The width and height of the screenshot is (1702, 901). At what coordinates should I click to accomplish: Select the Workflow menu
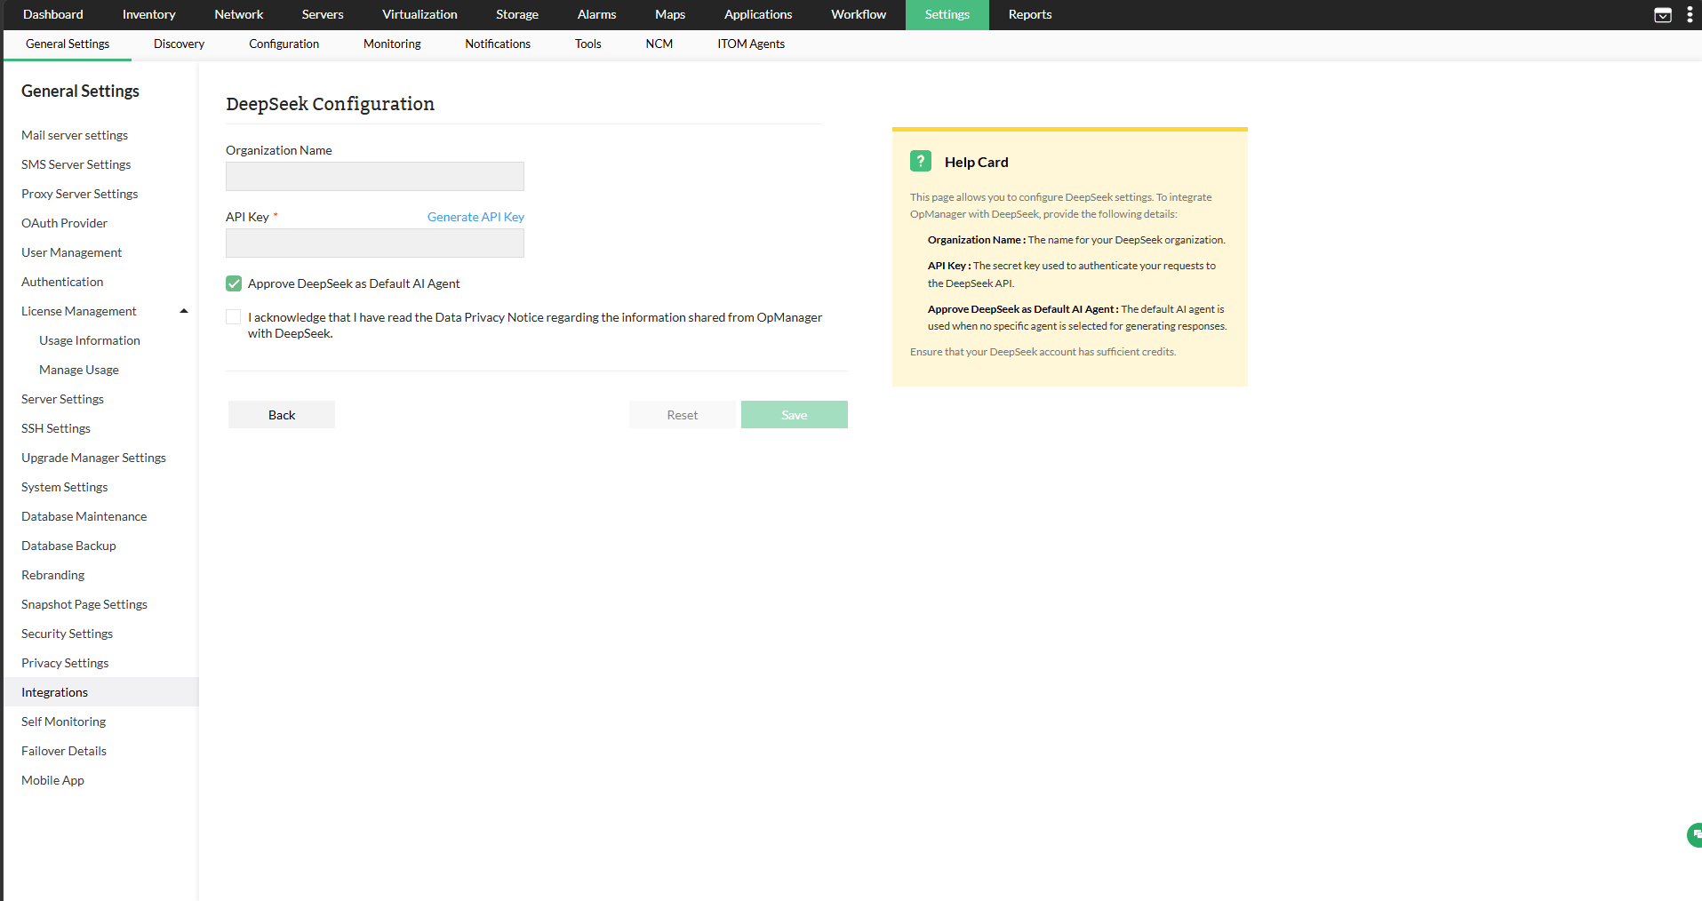coord(859,15)
